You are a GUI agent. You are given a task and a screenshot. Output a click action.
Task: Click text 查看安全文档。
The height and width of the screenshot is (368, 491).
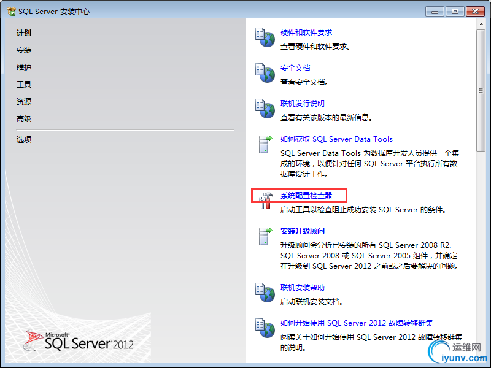[x=304, y=82]
